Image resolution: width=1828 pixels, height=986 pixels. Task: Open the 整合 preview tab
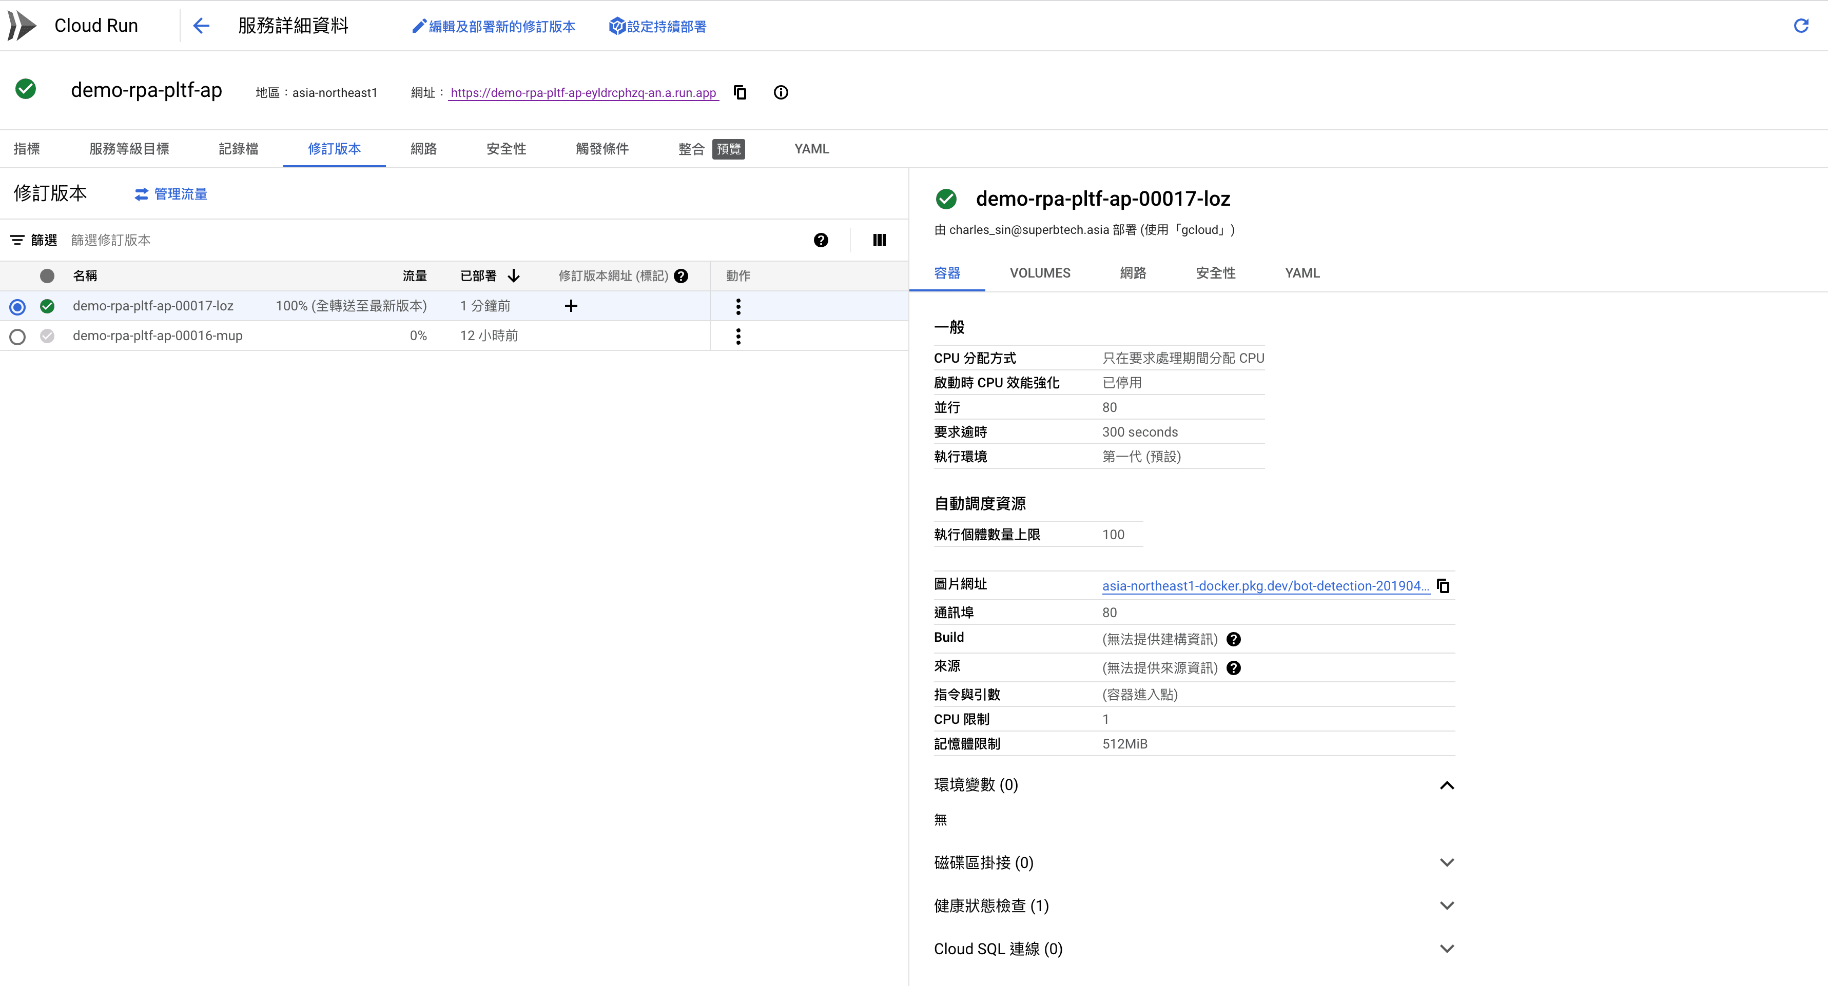coord(711,149)
